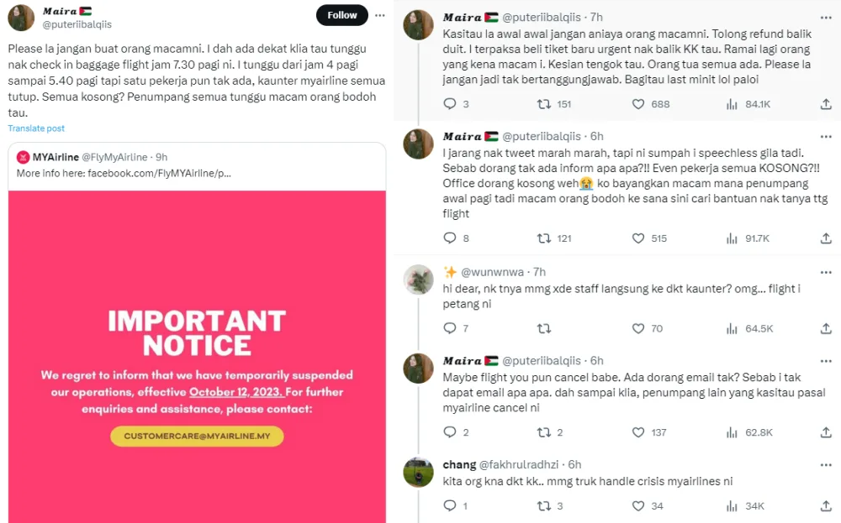Share the tweet with 84.1K views

(x=826, y=104)
